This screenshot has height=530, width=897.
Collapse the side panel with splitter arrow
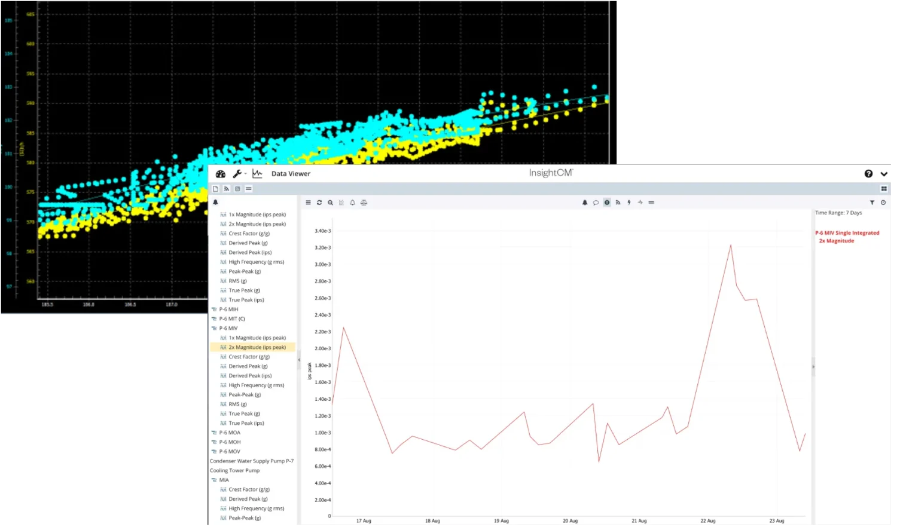click(x=299, y=360)
